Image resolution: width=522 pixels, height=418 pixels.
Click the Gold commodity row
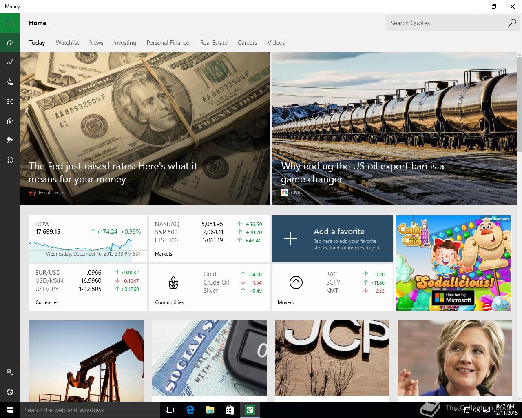(232, 274)
